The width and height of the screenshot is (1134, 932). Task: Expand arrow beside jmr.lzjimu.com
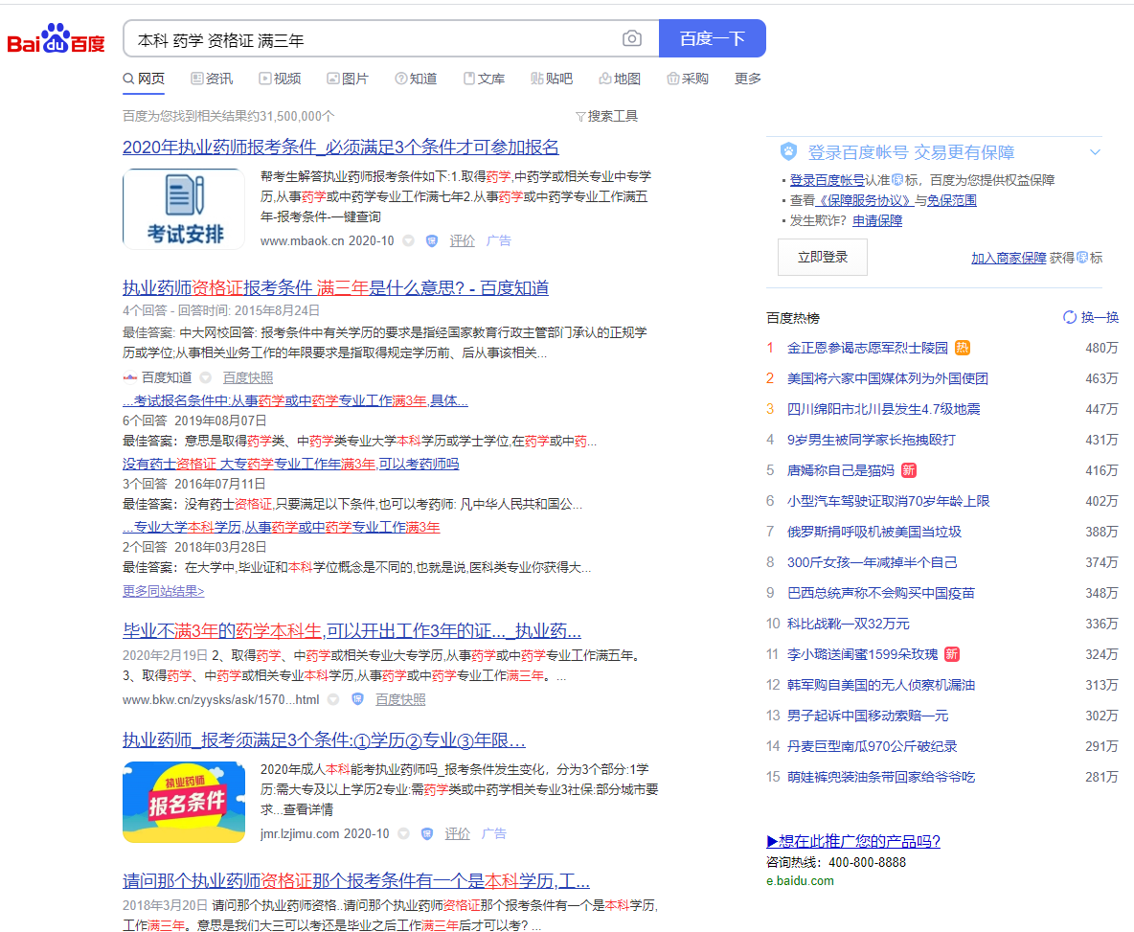click(404, 833)
